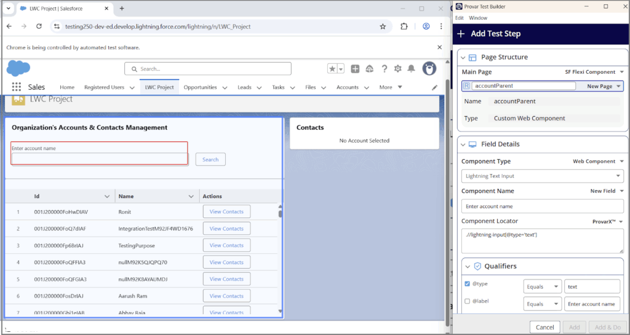Bookmark this page with Chrome's star icon
The height and width of the screenshot is (335, 630).
383,26
